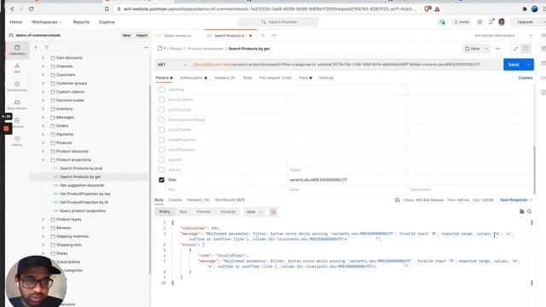Open a new request tab

click(263, 36)
